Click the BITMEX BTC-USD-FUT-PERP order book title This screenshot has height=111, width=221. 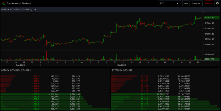coord(16,70)
